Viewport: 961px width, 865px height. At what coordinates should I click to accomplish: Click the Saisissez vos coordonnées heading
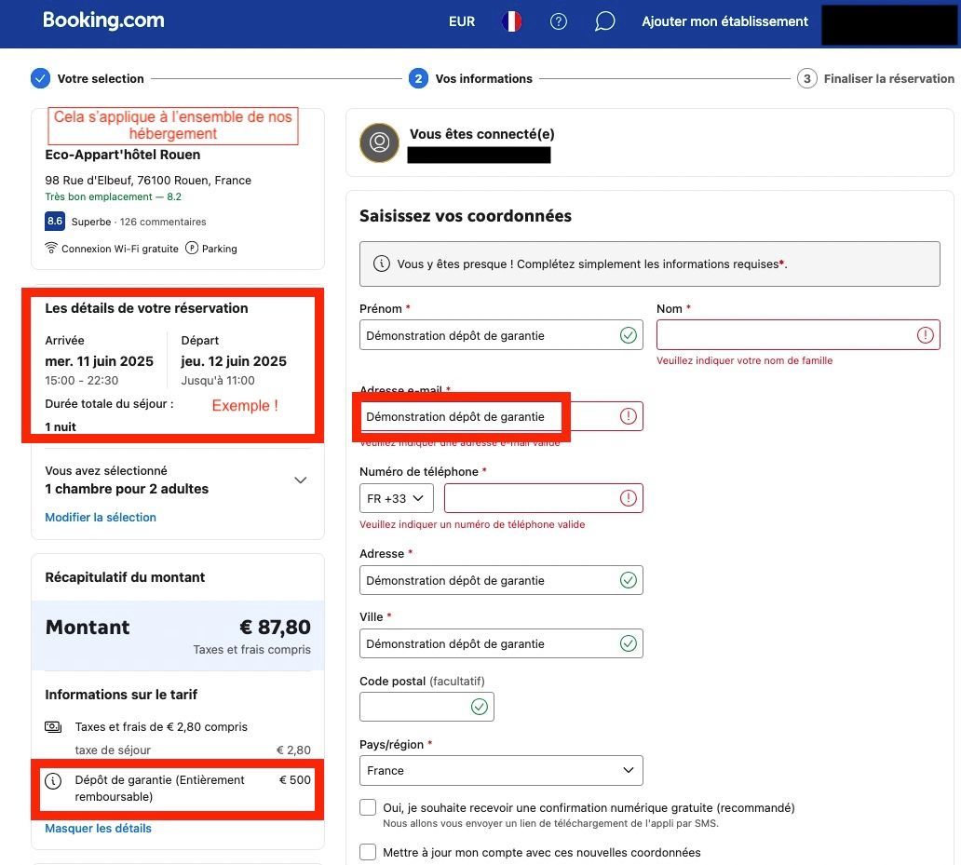click(x=466, y=216)
